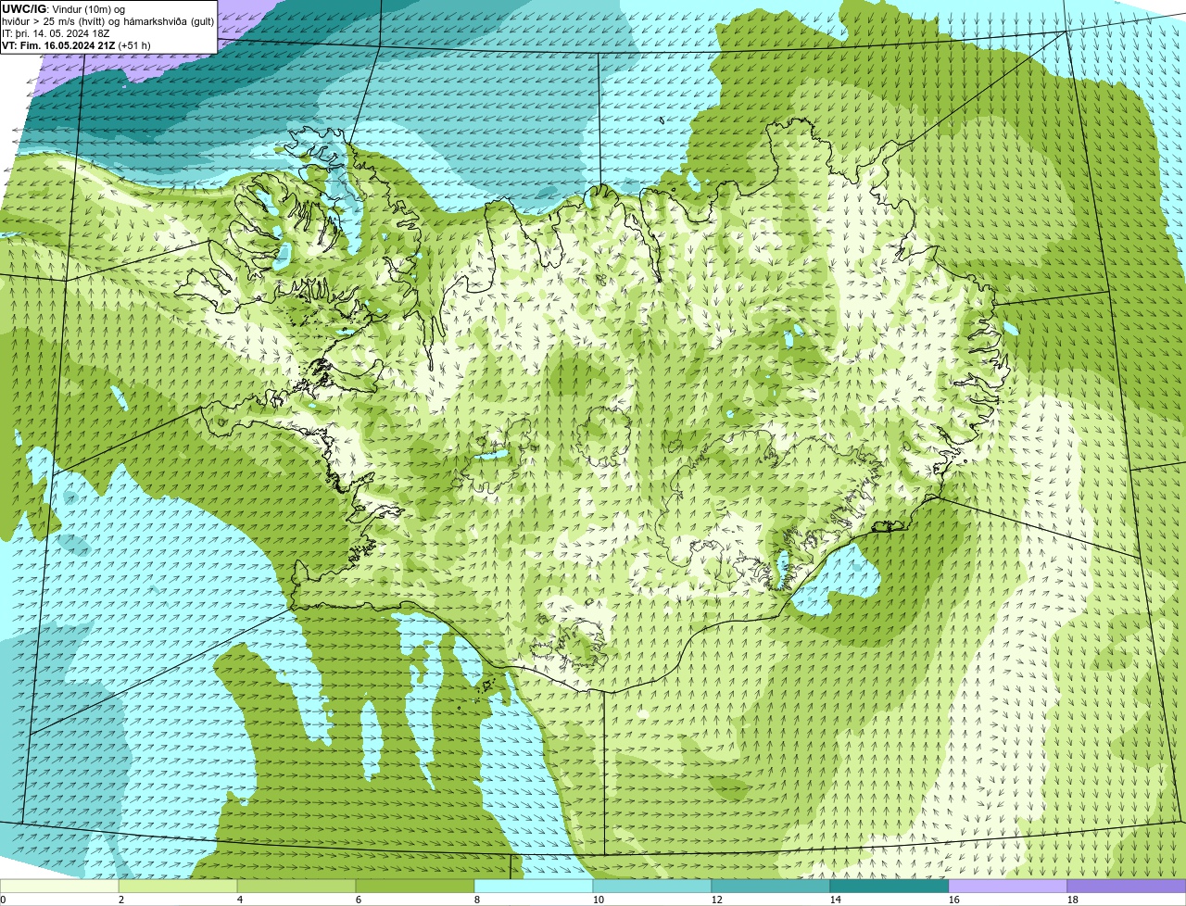Click the legend value label '6'
The image size is (1186, 906).
coord(359,900)
